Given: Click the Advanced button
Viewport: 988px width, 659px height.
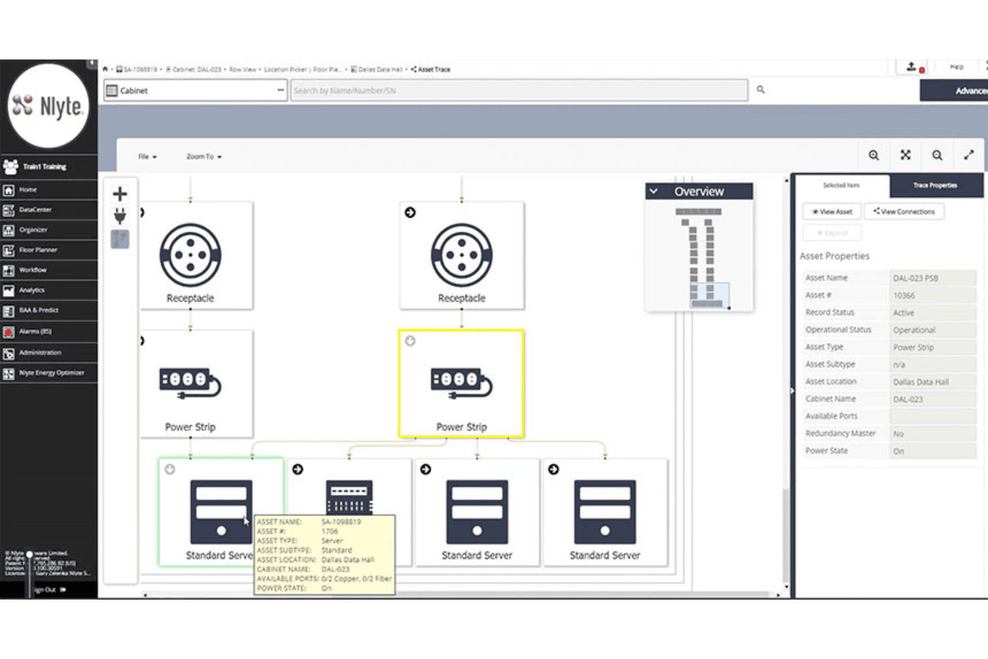Looking at the screenshot, I should point(954,91).
